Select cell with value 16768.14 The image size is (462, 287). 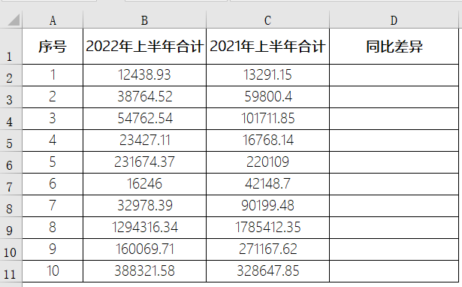coord(267,140)
